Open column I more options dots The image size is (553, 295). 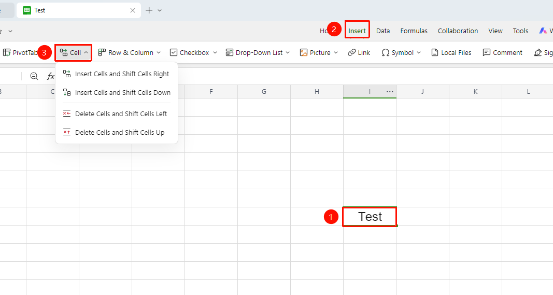390,92
